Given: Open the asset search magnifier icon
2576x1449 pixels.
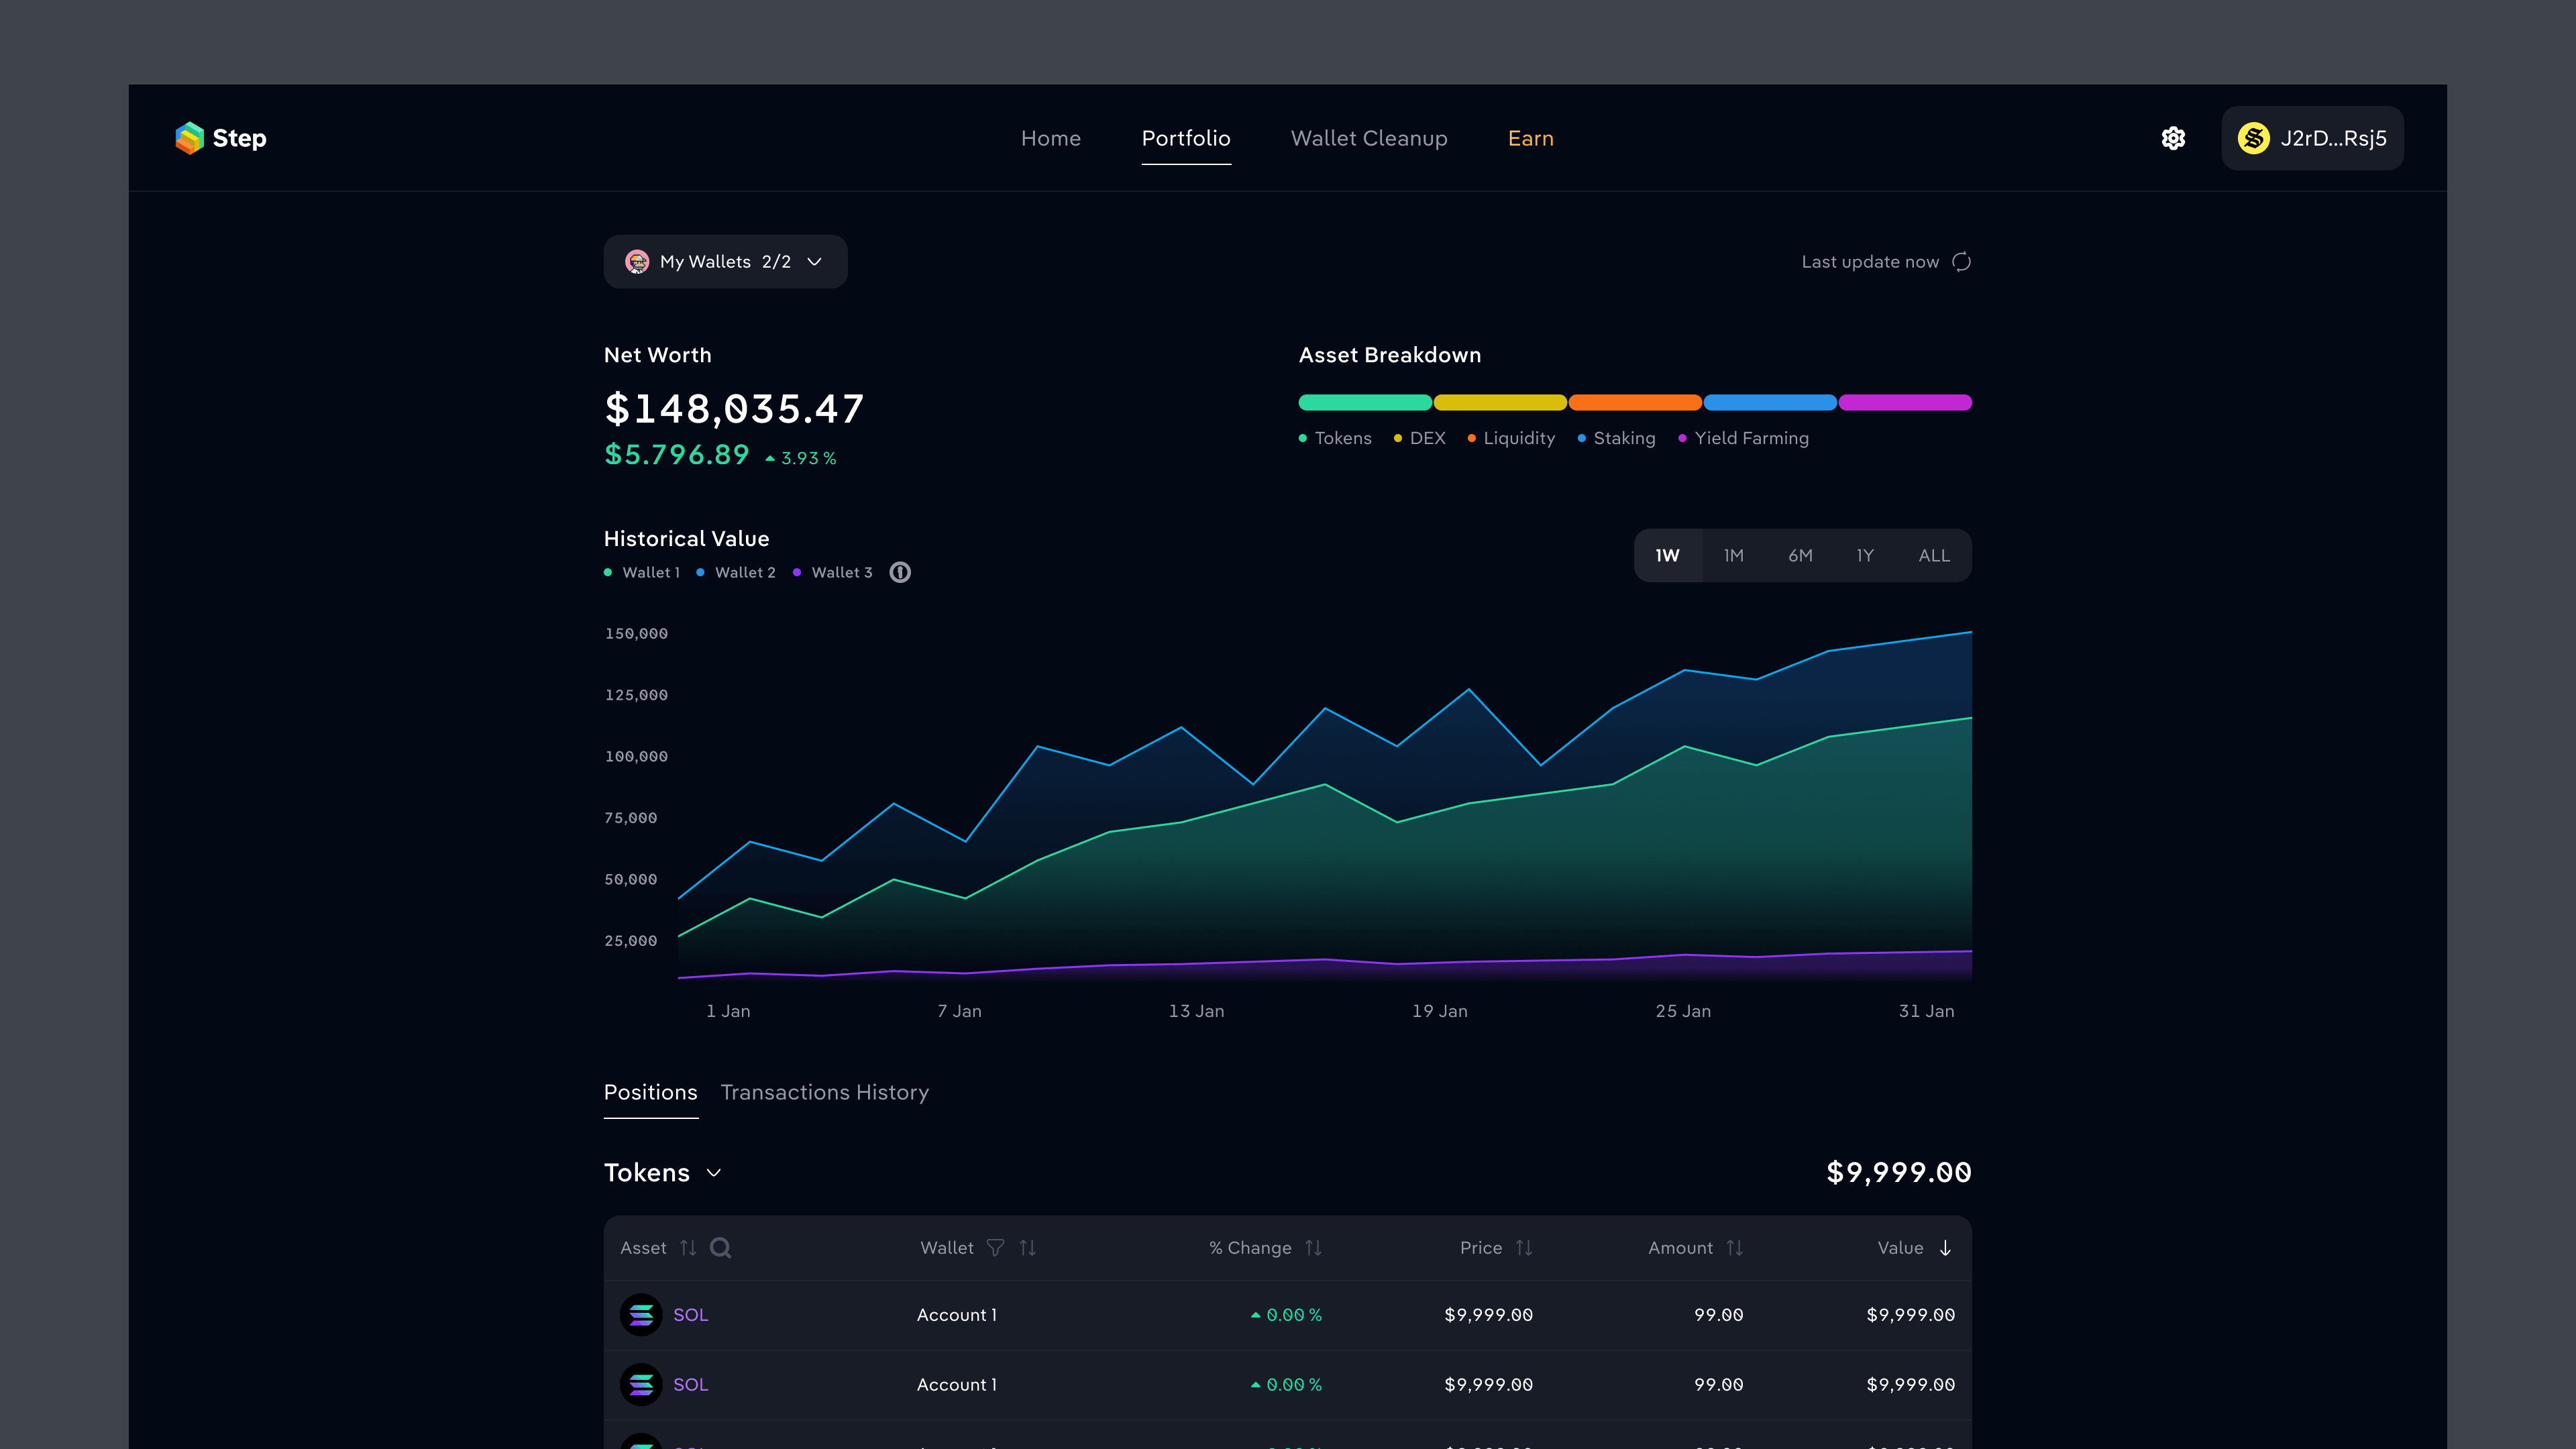Looking at the screenshot, I should 720,1247.
